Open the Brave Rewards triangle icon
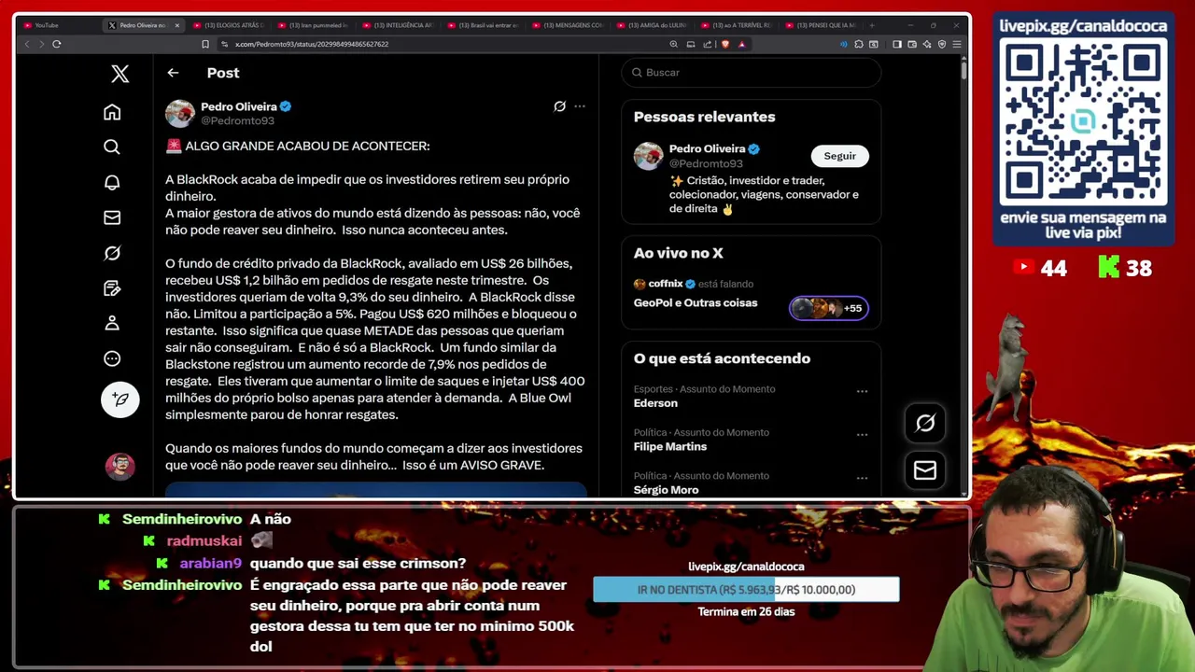The width and height of the screenshot is (1195, 672). click(741, 44)
